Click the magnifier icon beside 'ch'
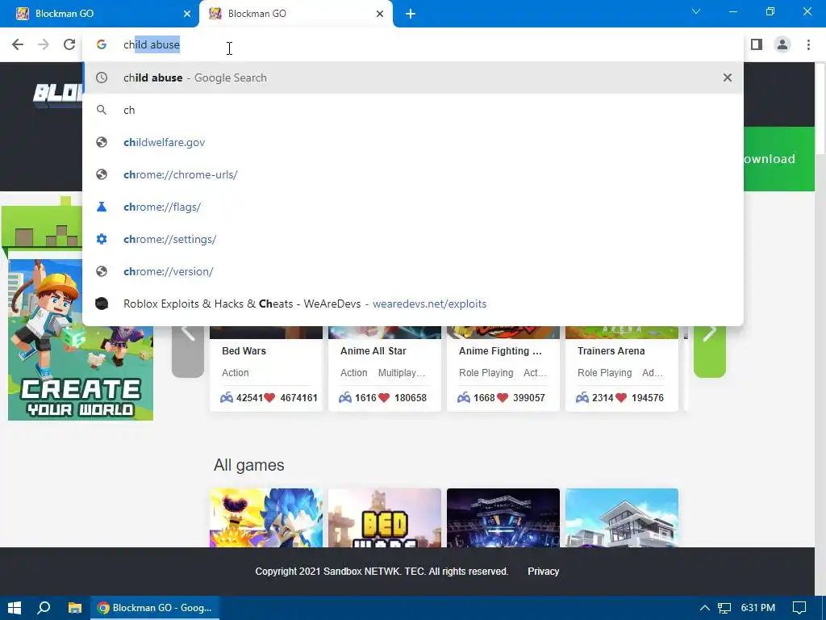 (102, 110)
